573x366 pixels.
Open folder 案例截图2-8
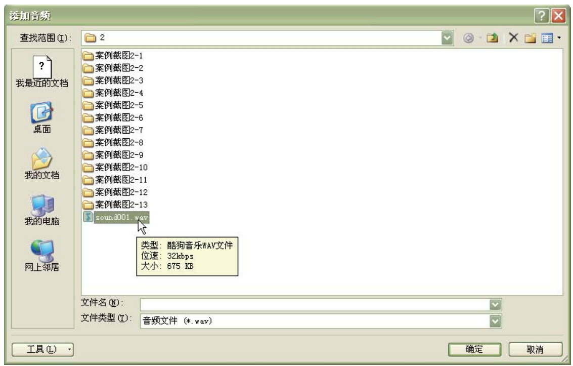pyautogui.click(x=113, y=143)
